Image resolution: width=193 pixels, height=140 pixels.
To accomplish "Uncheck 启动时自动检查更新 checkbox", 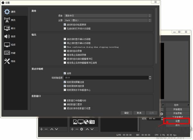I will (65, 24).
